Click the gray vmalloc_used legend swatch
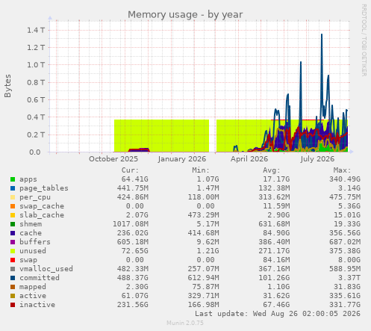371x331 pixels. pos(13,269)
